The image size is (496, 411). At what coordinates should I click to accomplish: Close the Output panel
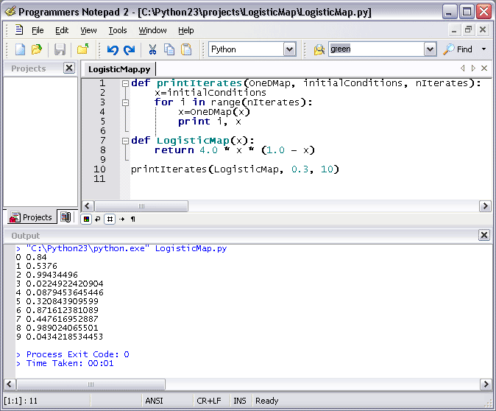[x=483, y=235]
